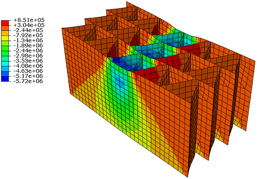Click the -2.98e+06 legend value

[x=28, y=56]
